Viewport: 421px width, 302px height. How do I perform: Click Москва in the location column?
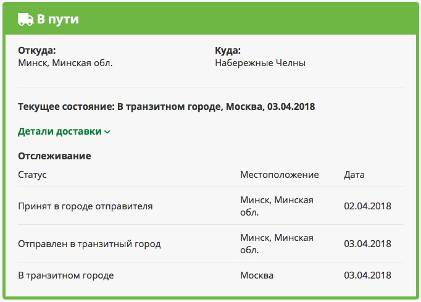coord(257,275)
